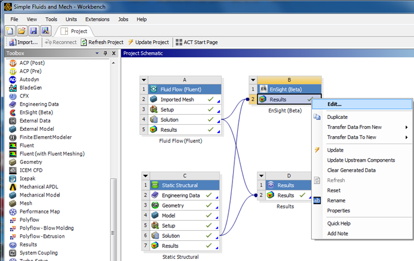Select Geometry in the Toolbox
Screen dimensions: 414x261
click(25, 162)
